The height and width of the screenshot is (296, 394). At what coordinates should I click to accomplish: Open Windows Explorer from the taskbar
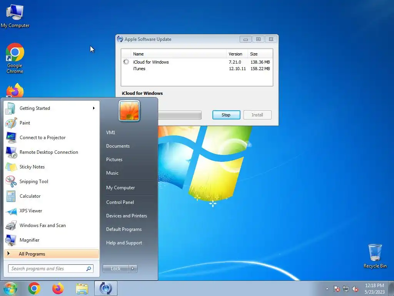pos(82,289)
